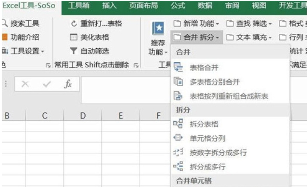Viewport: 308px width, 187px height.
Task: Select the Excel工具-SoSo tab
Action: coord(29,5)
